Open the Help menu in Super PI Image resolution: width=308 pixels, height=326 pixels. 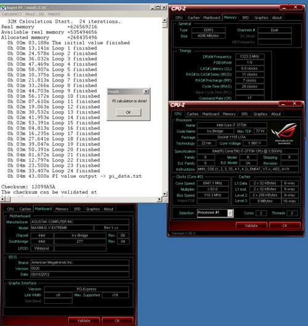pyautogui.click(x=54, y=14)
